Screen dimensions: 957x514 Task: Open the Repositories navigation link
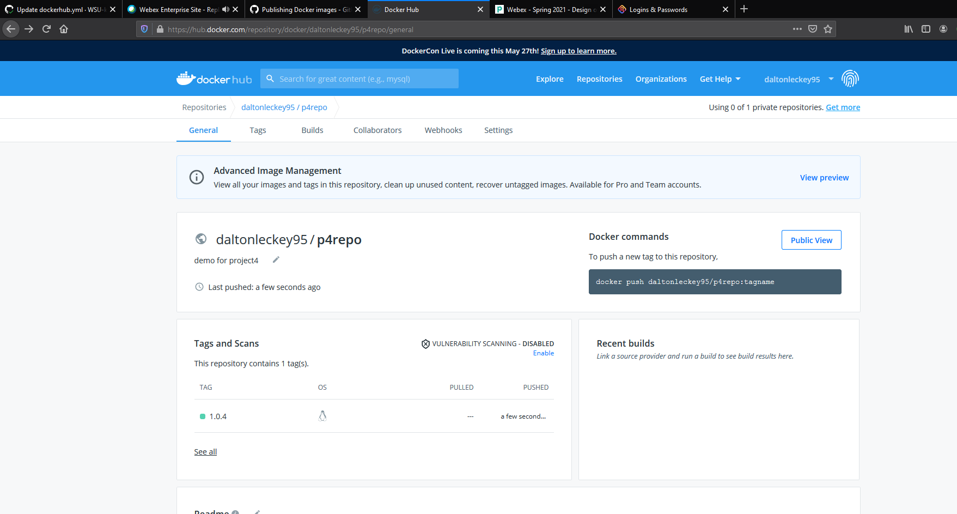click(599, 79)
